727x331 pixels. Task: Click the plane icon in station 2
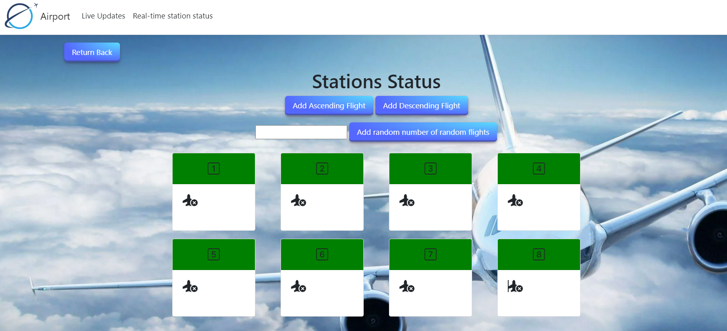299,200
